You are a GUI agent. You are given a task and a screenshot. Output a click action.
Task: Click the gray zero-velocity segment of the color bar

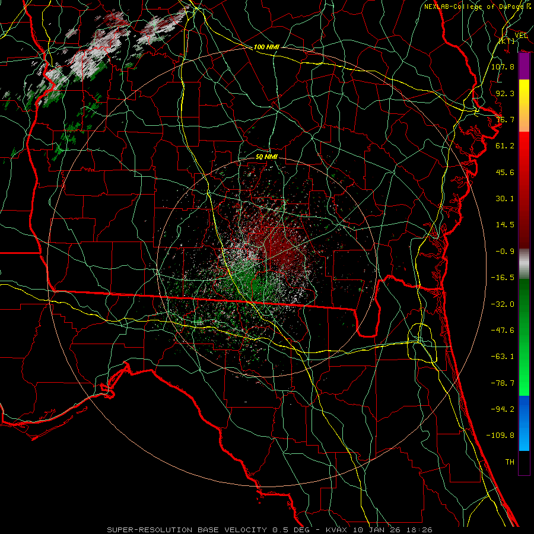pos(524,264)
